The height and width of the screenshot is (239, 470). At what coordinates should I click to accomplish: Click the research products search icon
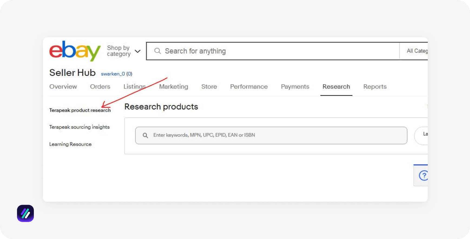[x=145, y=135]
